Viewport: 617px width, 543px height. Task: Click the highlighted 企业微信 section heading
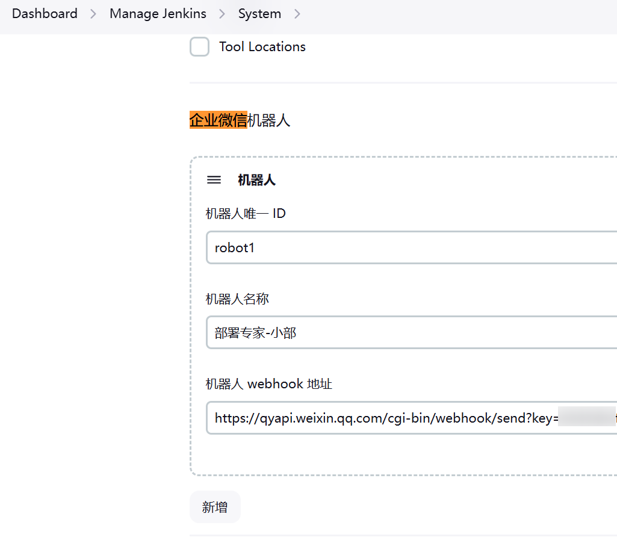coord(218,120)
